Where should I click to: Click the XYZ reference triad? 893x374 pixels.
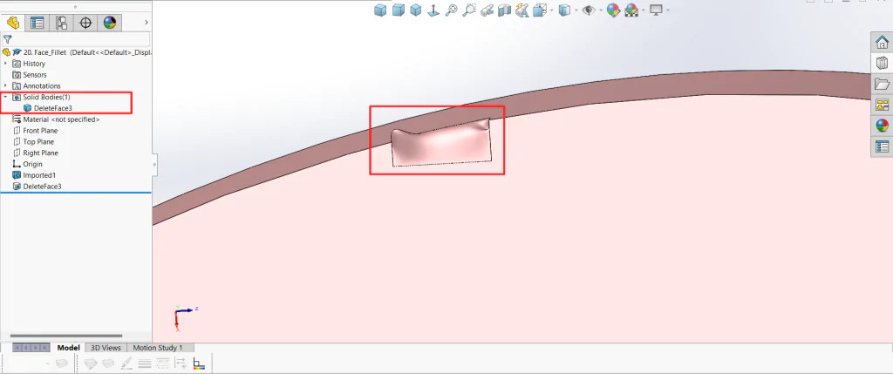point(183,317)
